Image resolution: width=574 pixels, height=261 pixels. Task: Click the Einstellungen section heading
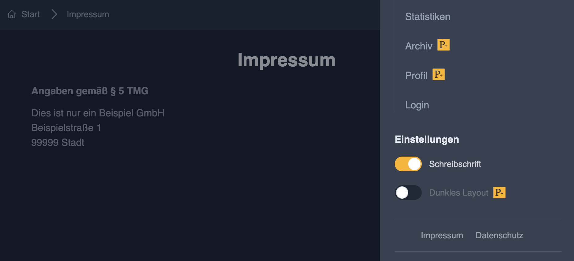pos(427,139)
